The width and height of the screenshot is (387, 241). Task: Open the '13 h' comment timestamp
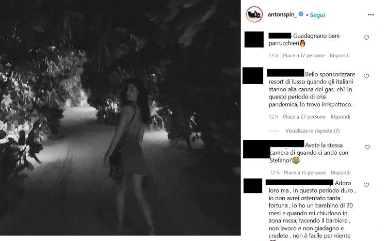273,56
